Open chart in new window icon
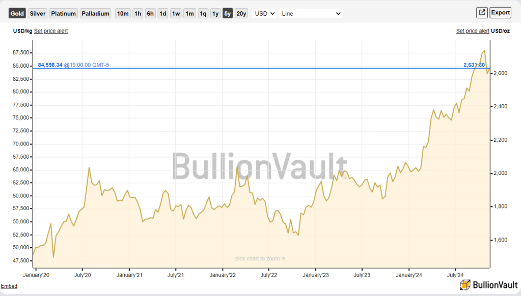 click(481, 13)
